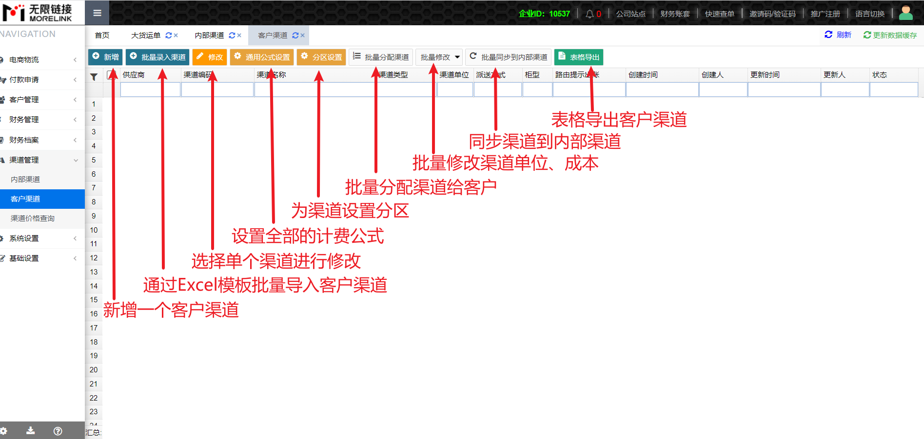Switch to the 大货运单 tab
This screenshot has width=924, height=439.
(146, 36)
